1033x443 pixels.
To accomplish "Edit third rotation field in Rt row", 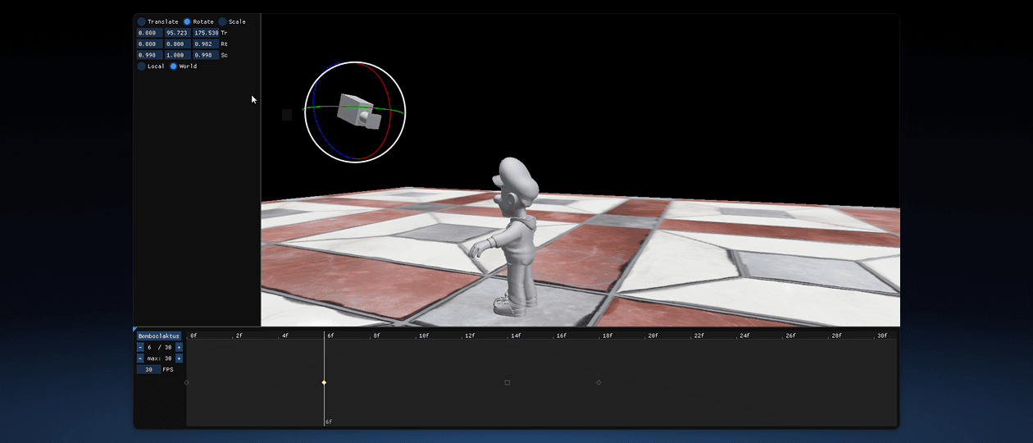I will point(206,44).
